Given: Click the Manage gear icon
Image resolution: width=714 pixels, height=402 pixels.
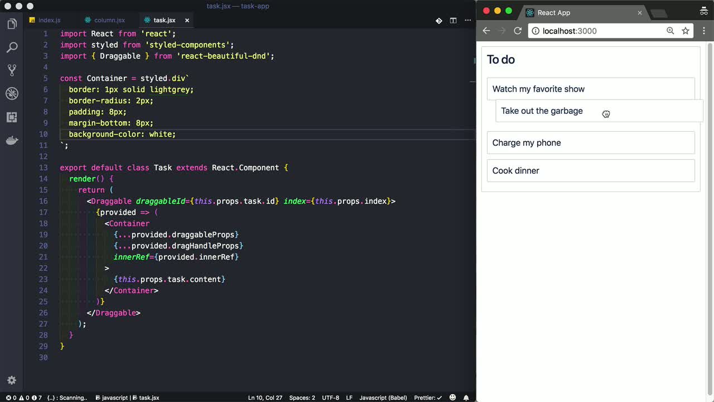Looking at the screenshot, I should pos(12,380).
